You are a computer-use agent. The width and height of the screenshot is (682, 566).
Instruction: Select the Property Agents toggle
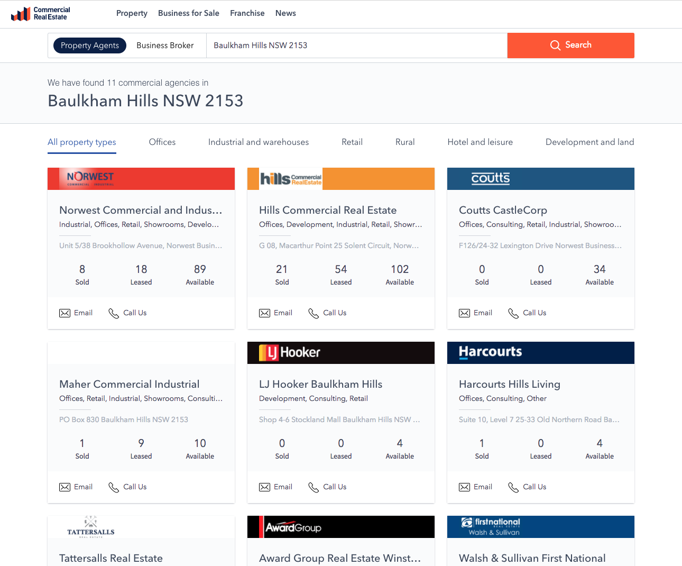point(90,45)
